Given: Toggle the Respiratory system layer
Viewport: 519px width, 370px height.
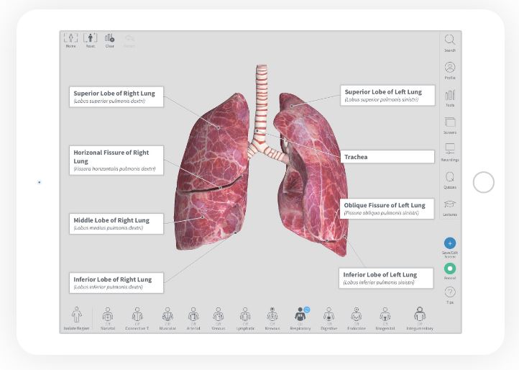Looking at the screenshot, I should pos(300,315).
